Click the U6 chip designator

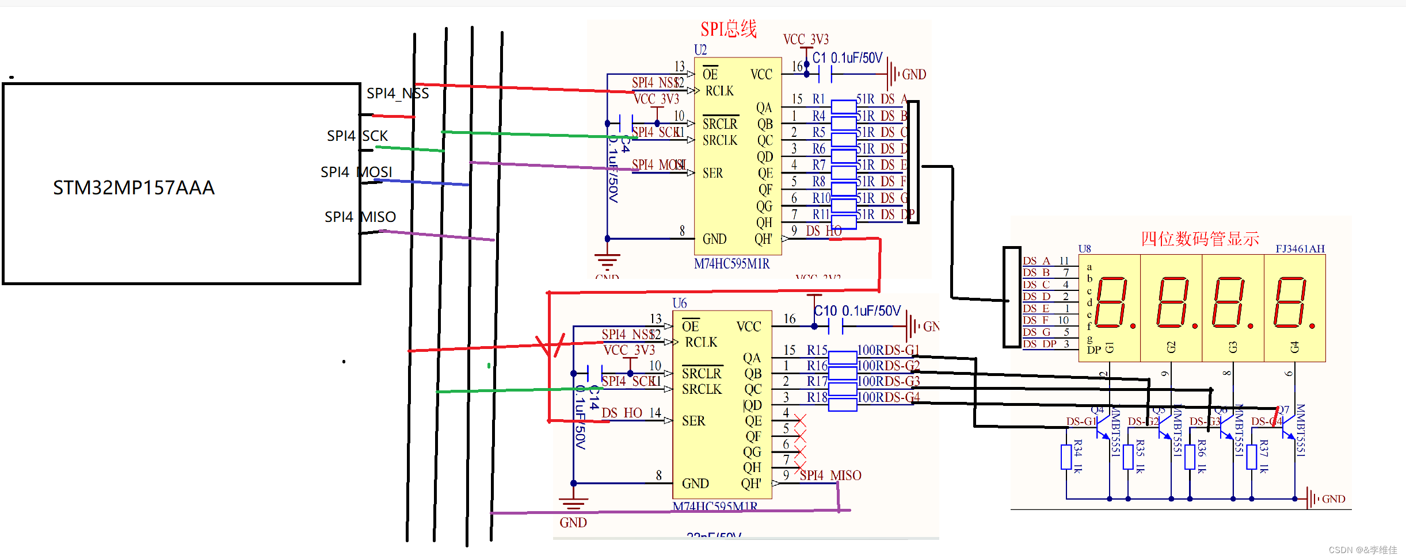pyautogui.click(x=679, y=303)
